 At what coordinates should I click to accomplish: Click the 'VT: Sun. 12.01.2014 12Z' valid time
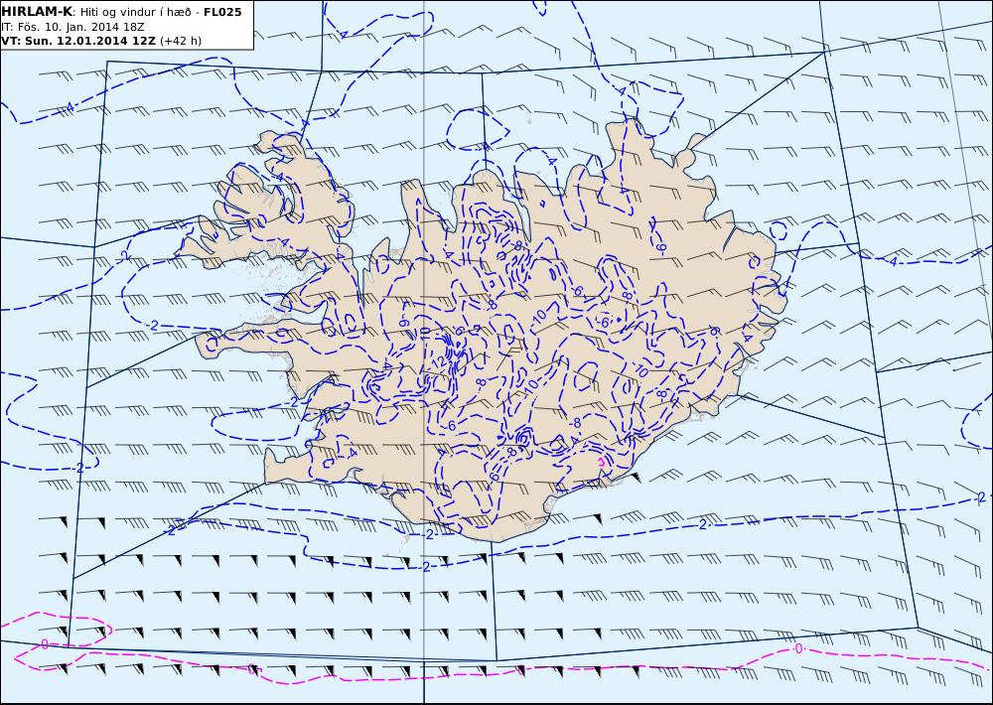tap(78, 41)
